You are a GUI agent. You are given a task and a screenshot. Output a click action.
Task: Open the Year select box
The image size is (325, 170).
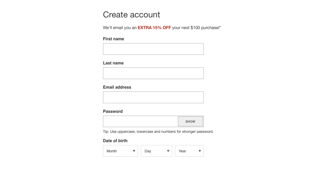[x=189, y=151]
